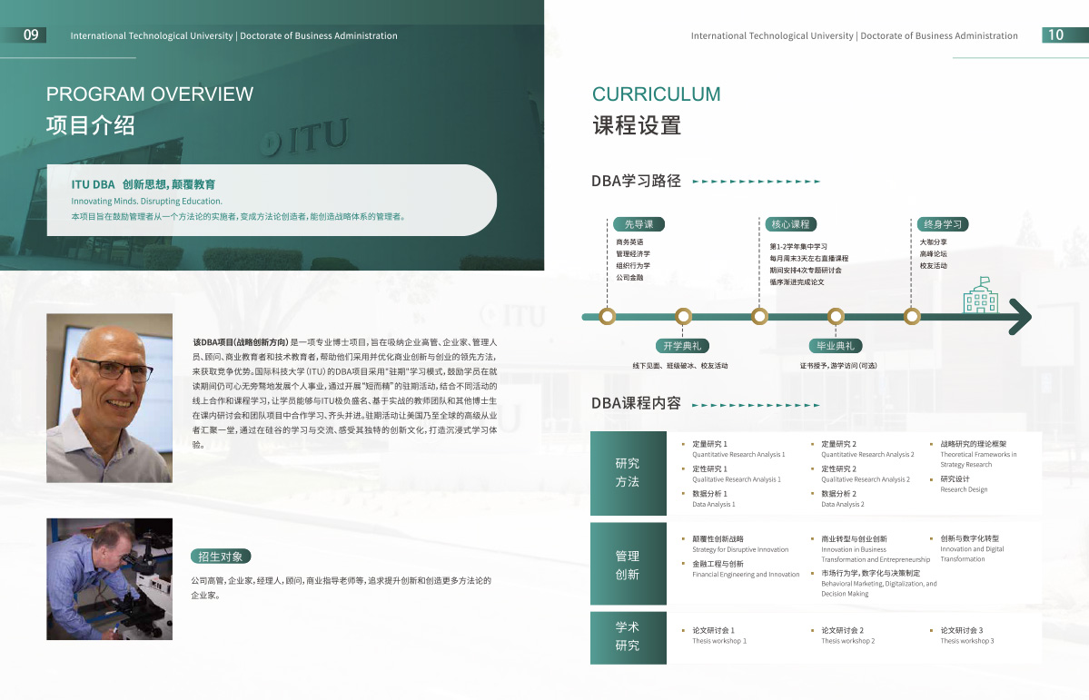Click the timeline circle under 核心课程
This screenshot has width=1089, height=700.
point(759,316)
